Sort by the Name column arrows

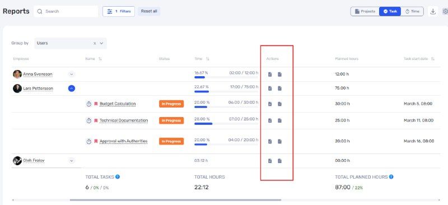pyautogui.click(x=100, y=59)
